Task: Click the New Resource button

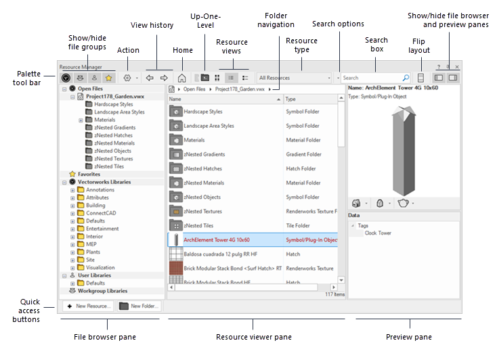Action: pos(87,306)
